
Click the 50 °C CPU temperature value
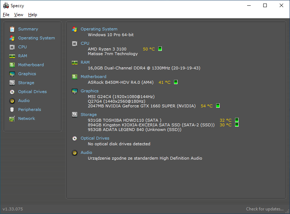coord(149,49)
